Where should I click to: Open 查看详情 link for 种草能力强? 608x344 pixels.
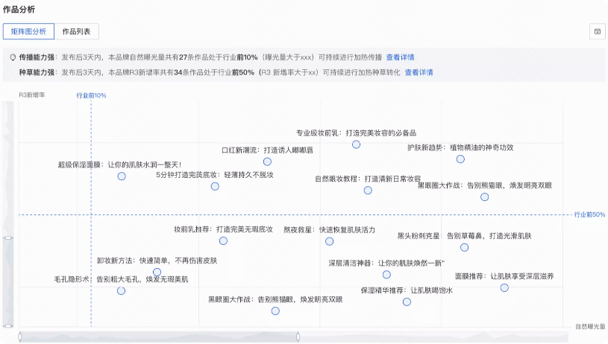point(419,72)
